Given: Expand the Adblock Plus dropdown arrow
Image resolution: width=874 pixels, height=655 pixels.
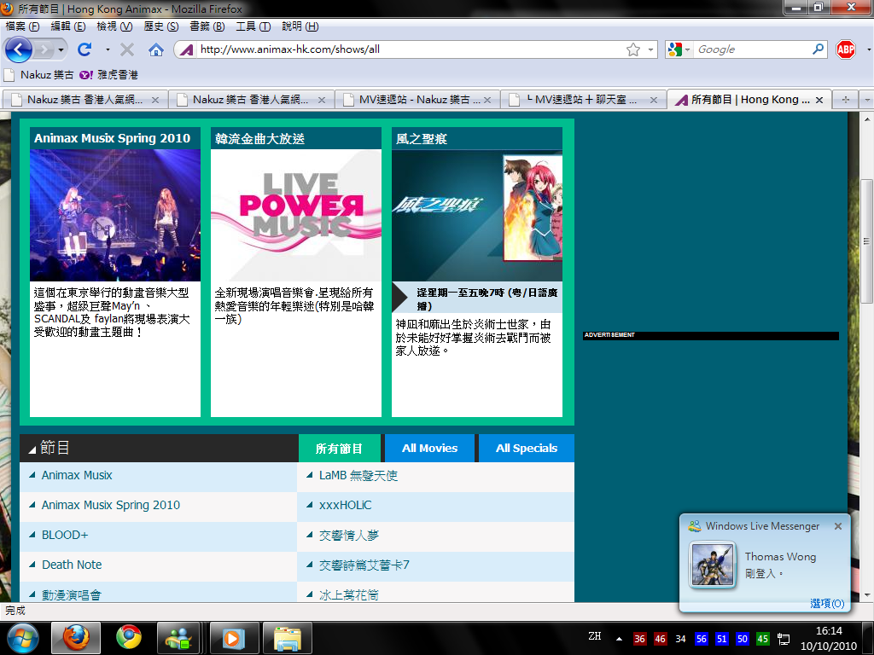Looking at the screenshot, I should coord(868,49).
